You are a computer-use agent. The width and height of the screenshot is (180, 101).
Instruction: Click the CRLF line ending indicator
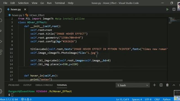pyautogui.click(x=157, y=99)
